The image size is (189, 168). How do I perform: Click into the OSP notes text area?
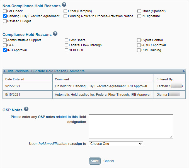coord(131,126)
